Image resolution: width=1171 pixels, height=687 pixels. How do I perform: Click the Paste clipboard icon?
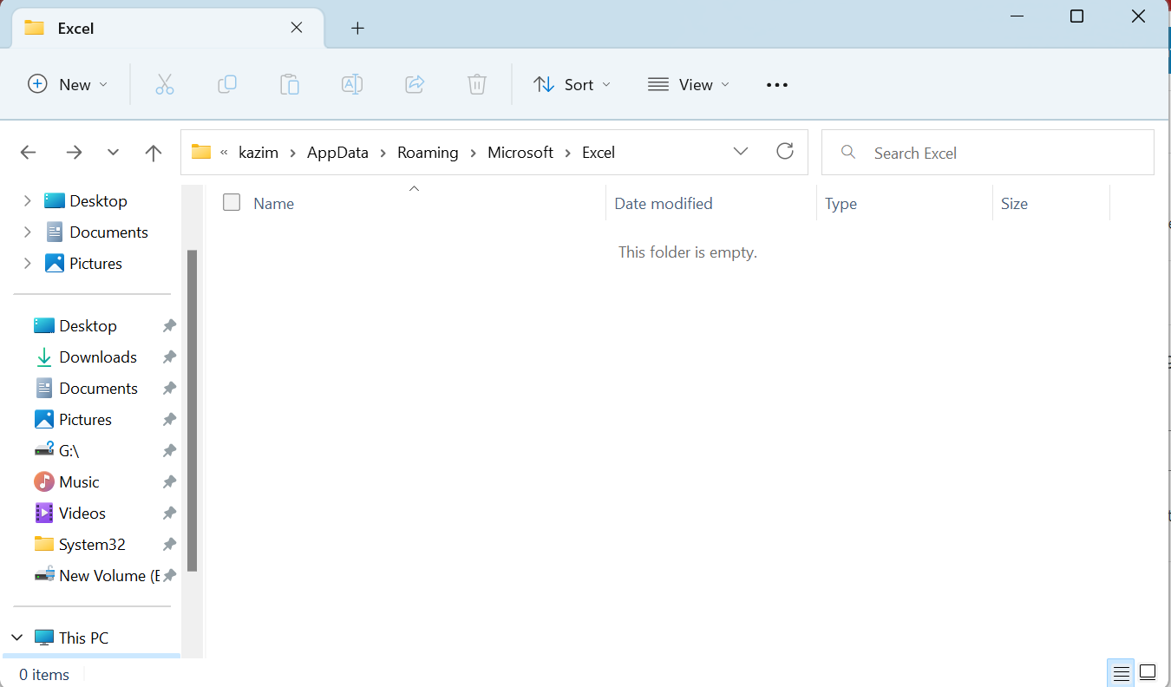(x=290, y=84)
